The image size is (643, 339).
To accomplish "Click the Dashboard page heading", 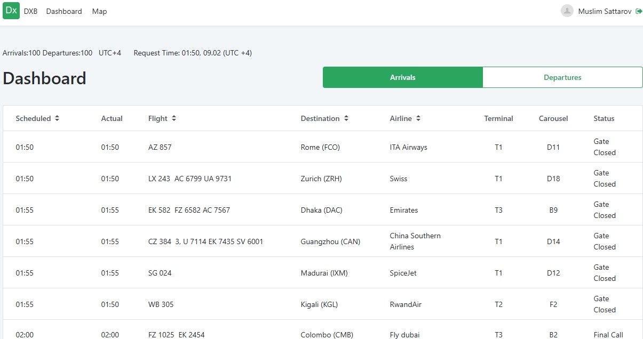I will [x=44, y=78].
